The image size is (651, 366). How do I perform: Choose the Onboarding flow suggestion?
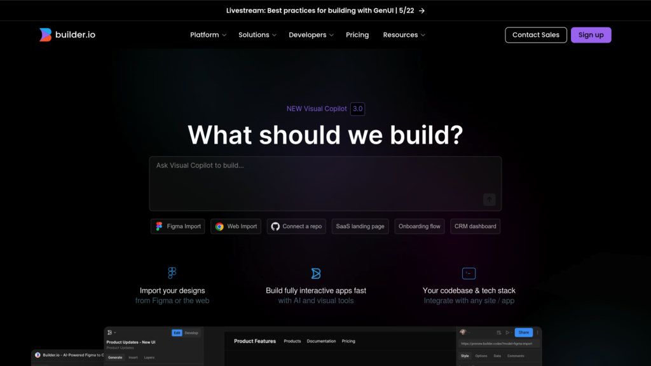pos(420,226)
